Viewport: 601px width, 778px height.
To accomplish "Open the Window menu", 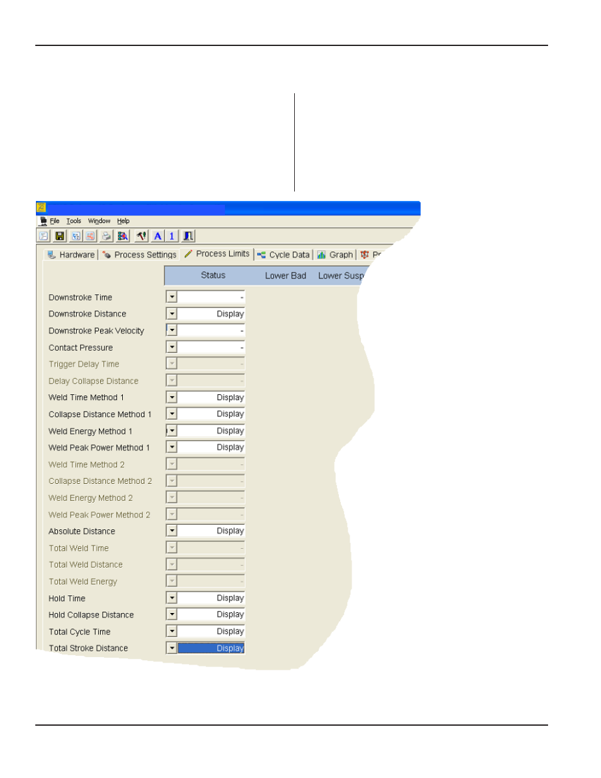I will pos(99,221).
